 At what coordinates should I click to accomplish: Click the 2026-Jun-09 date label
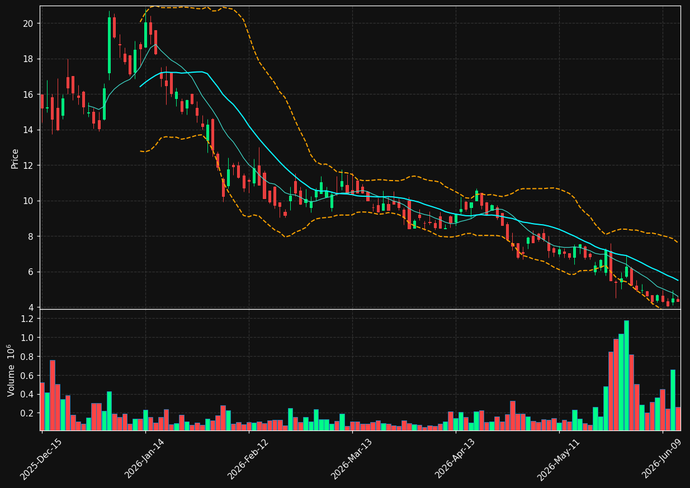[x=662, y=459]
